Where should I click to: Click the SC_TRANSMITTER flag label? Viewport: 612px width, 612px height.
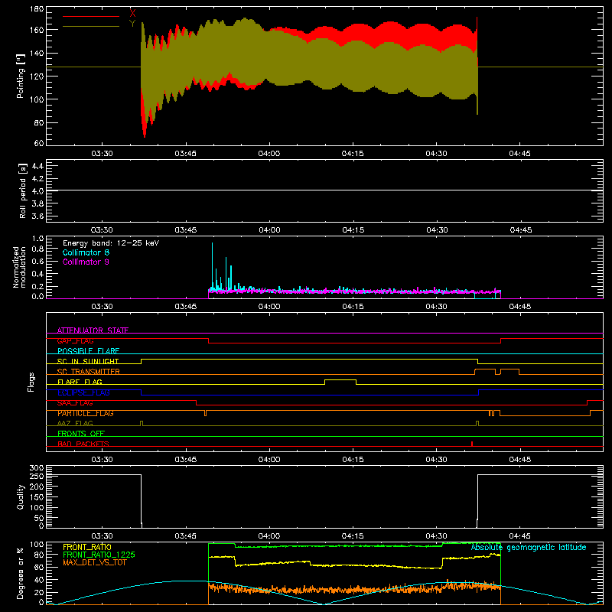coord(89,372)
